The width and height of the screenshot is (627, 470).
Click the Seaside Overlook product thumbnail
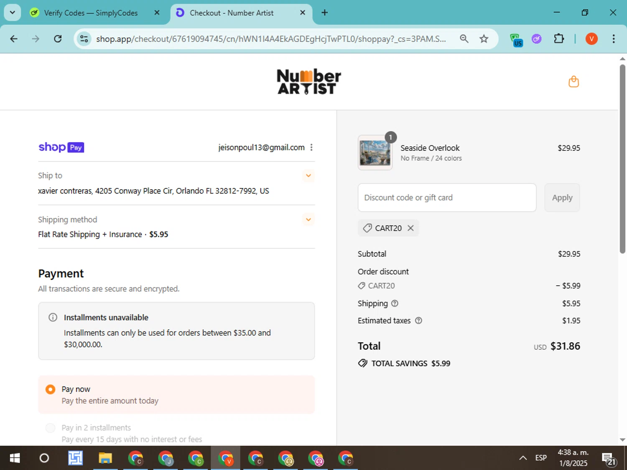pos(375,153)
